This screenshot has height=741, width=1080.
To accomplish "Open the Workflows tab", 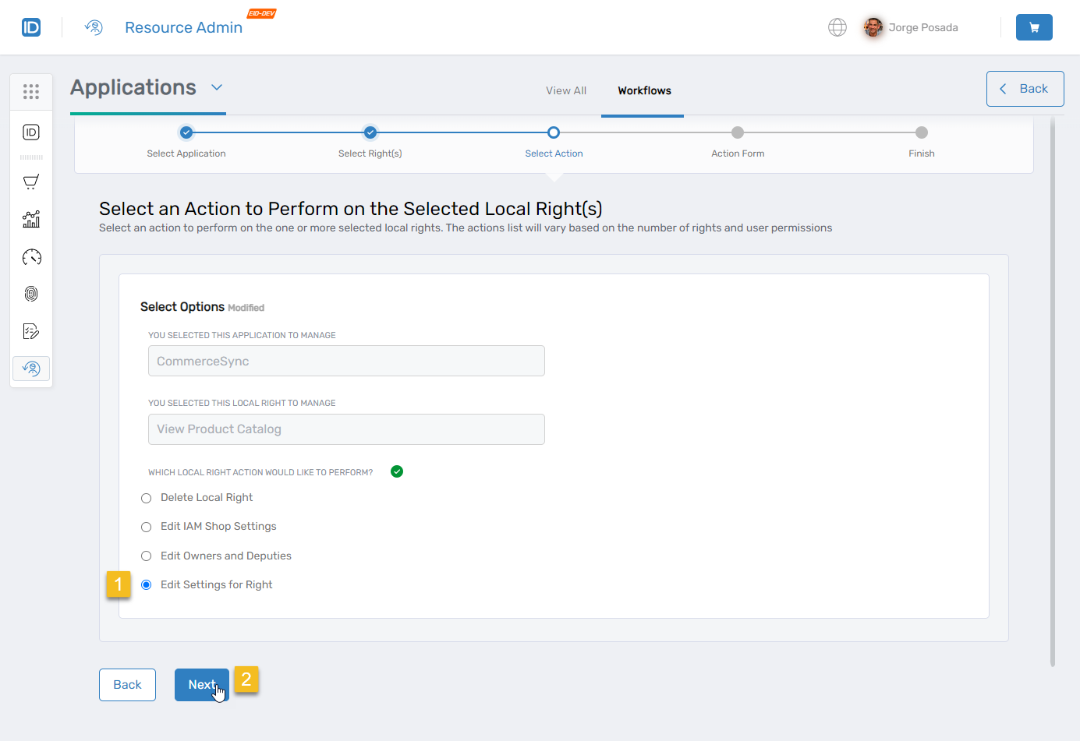I will click(x=643, y=90).
